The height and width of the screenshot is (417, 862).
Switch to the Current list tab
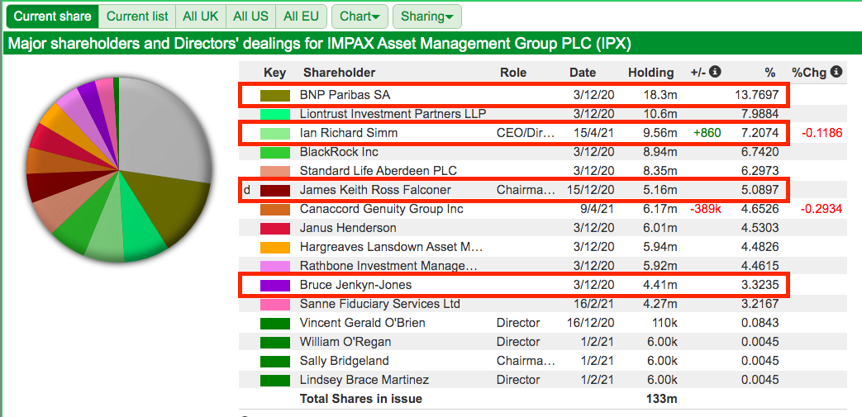coord(137,17)
